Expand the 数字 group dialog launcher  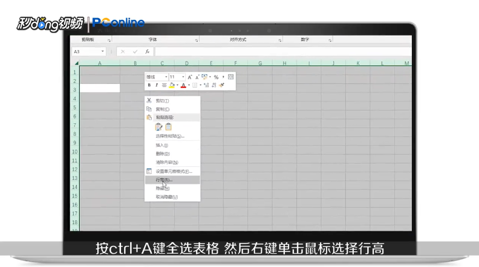[330, 40]
